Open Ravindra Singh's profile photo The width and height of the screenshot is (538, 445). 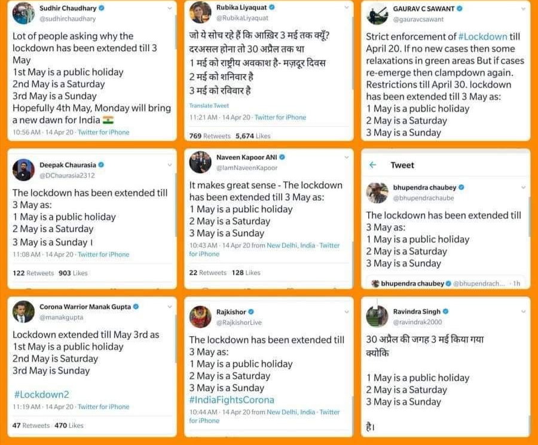[377, 316]
